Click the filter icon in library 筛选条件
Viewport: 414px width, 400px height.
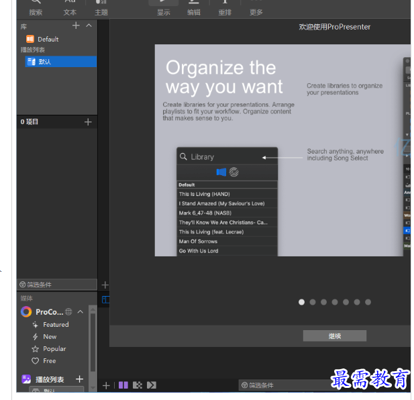point(23,285)
